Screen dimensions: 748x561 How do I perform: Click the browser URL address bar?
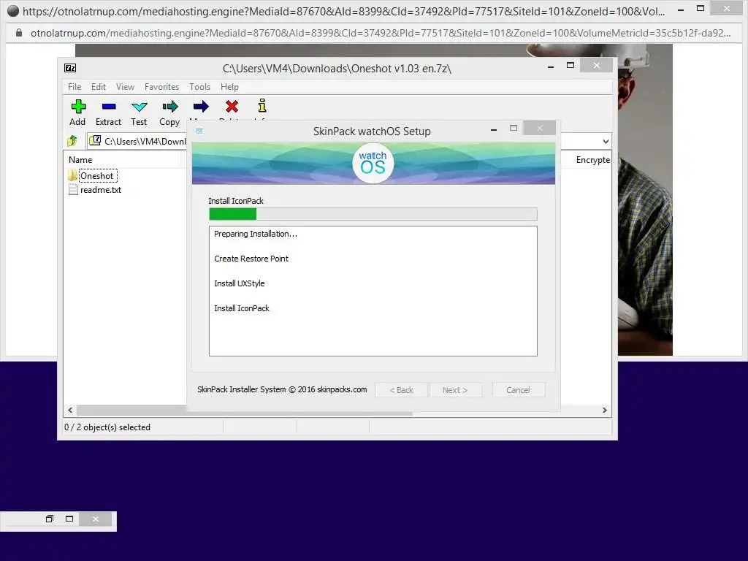(x=380, y=33)
